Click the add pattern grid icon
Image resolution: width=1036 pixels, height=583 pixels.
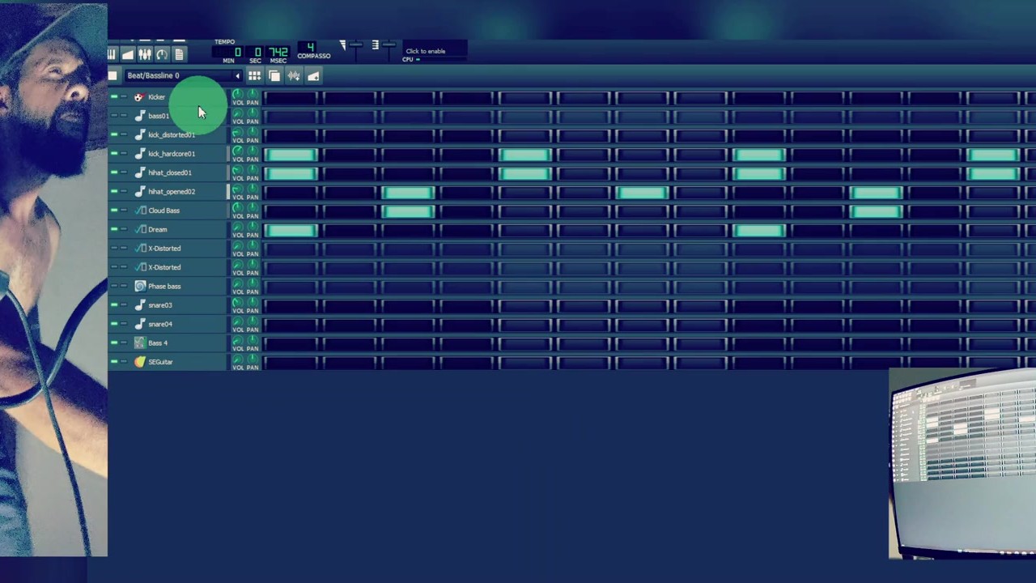(254, 76)
